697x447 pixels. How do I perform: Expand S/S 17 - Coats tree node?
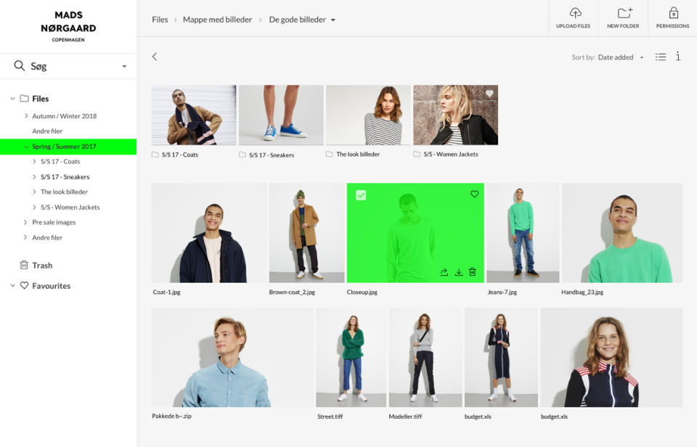click(x=34, y=161)
